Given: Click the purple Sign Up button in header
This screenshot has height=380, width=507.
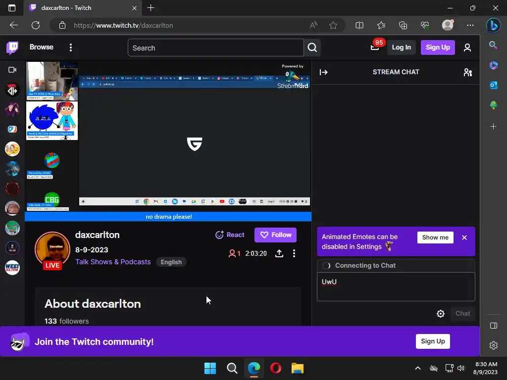Looking at the screenshot, I should [438, 47].
